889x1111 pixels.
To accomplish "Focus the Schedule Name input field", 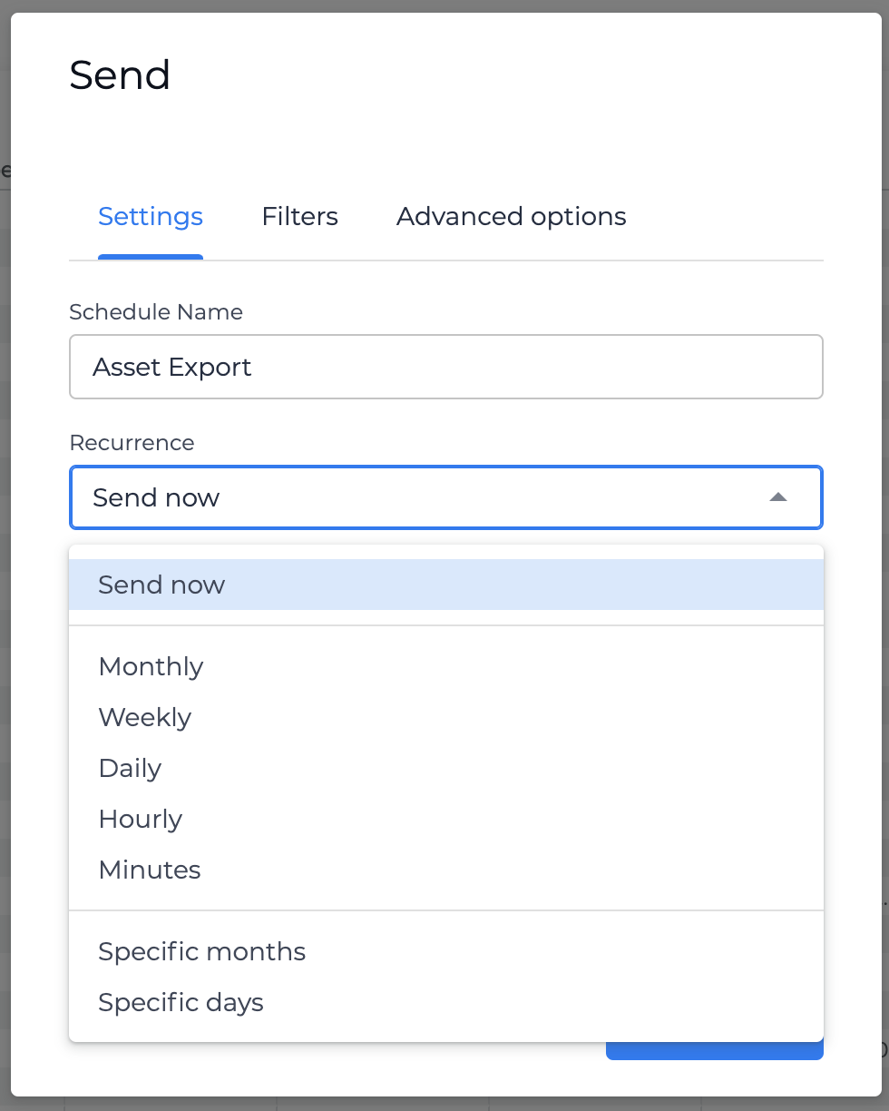I will pyautogui.click(x=446, y=367).
